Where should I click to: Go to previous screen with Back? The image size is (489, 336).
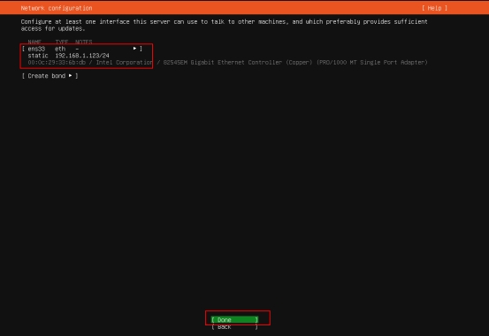click(x=234, y=326)
